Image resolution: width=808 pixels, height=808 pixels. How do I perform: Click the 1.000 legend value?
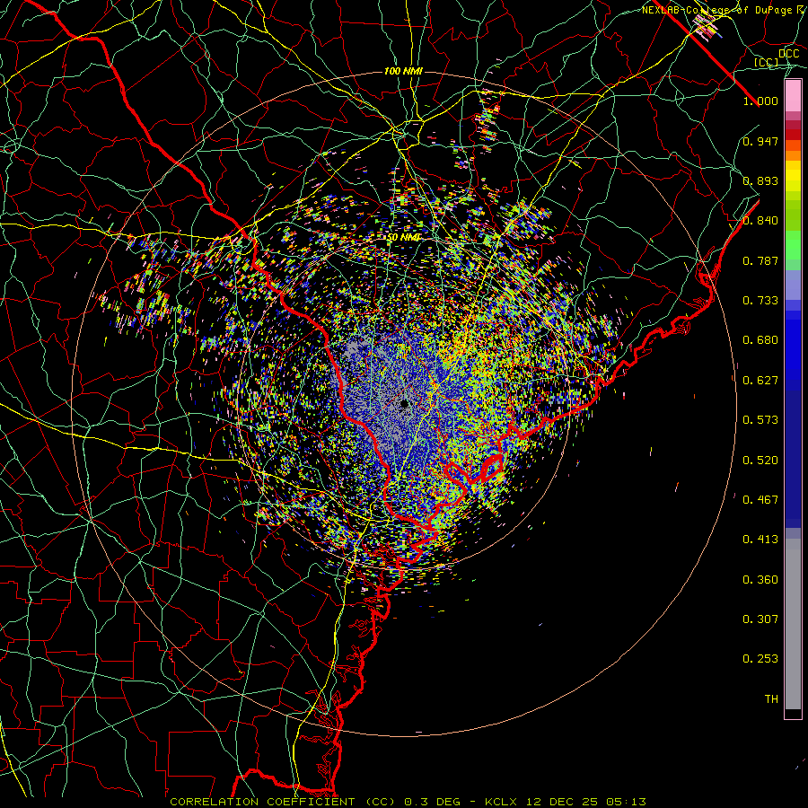pyautogui.click(x=760, y=101)
